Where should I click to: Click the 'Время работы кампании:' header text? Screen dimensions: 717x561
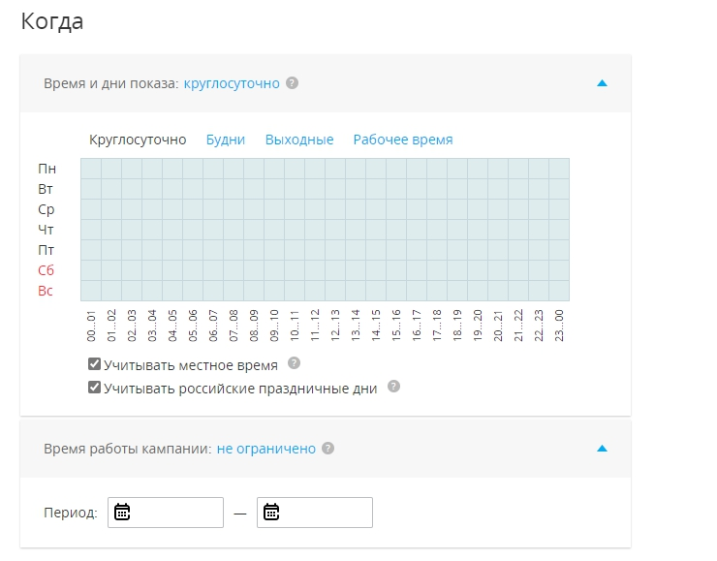(128, 449)
